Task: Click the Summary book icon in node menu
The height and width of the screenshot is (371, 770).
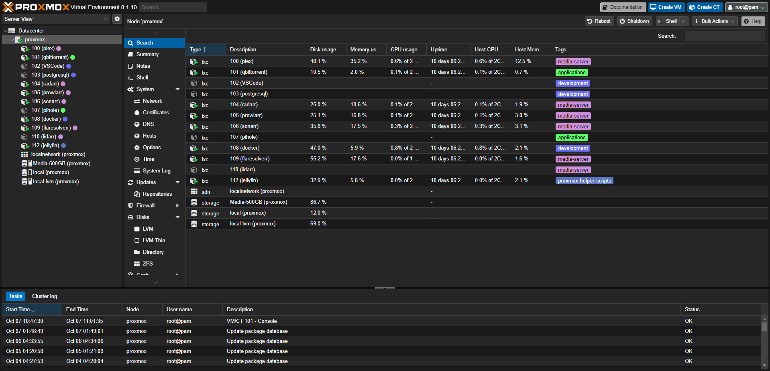Action: coord(130,55)
